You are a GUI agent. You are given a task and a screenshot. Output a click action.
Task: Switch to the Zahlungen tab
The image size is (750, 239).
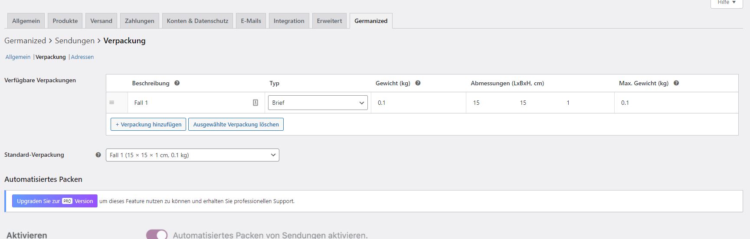140,21
